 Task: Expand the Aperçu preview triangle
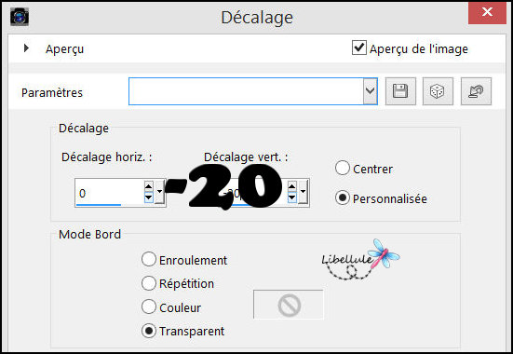pos(26,48)
